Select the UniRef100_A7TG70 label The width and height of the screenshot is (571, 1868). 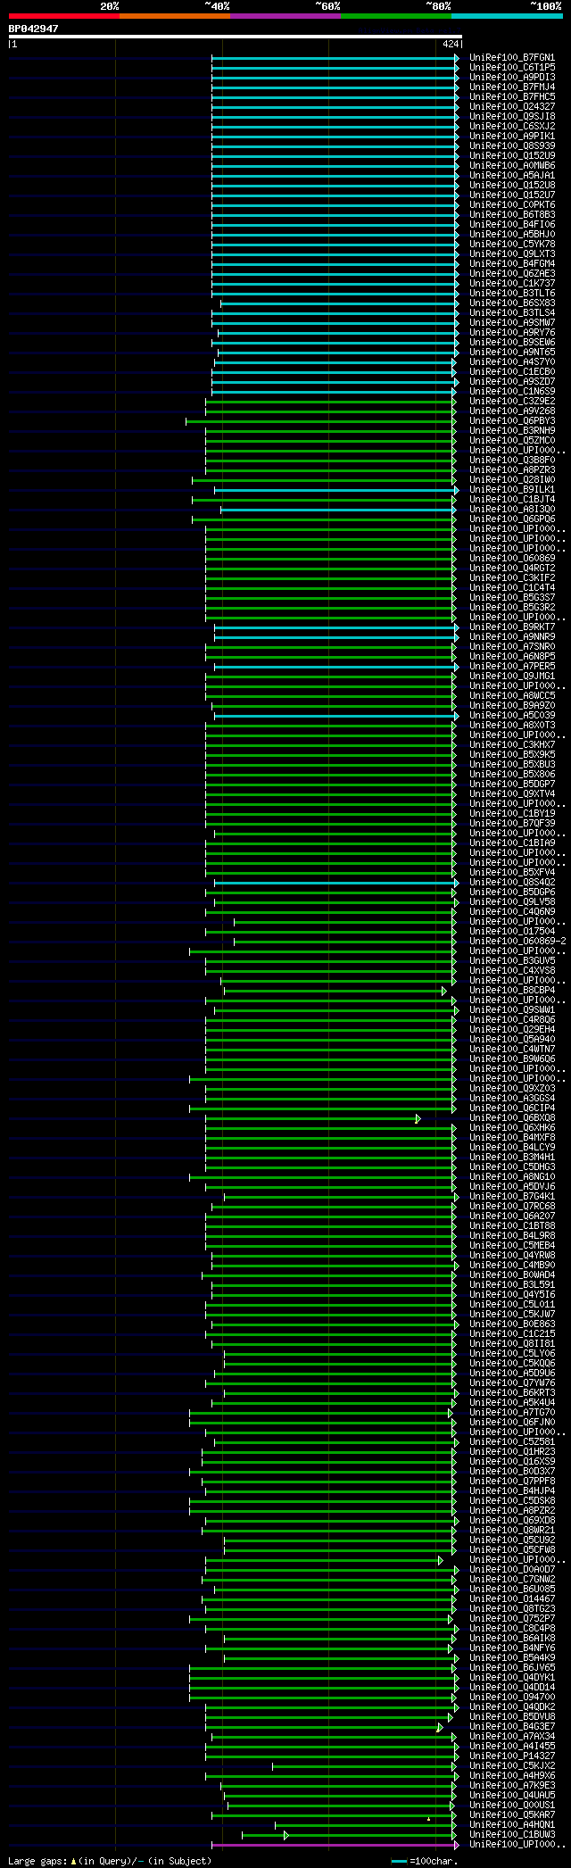click(512, 1413)
